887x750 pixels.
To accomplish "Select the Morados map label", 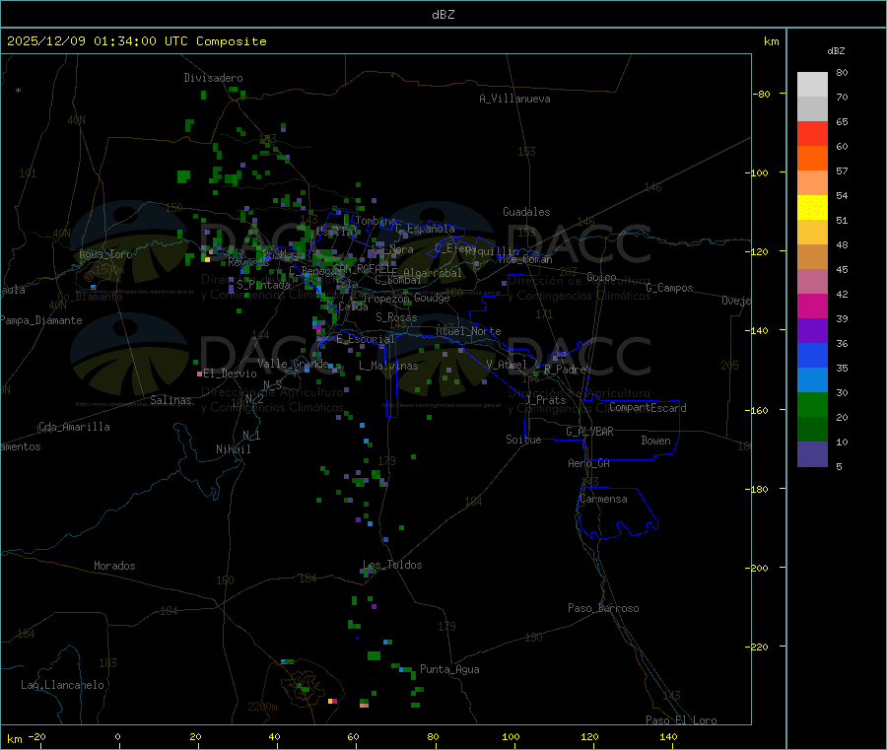I will (114, 566).
